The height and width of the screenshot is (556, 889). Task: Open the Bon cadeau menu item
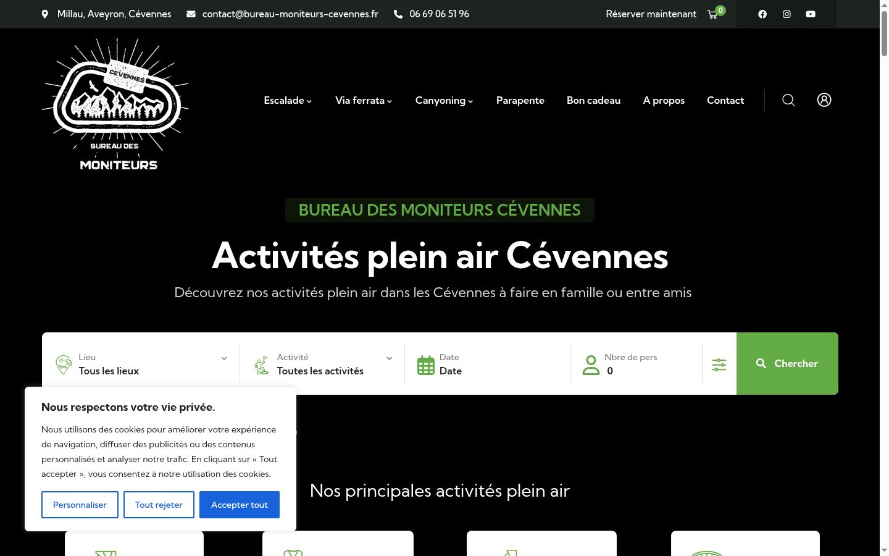click(594, 100)
